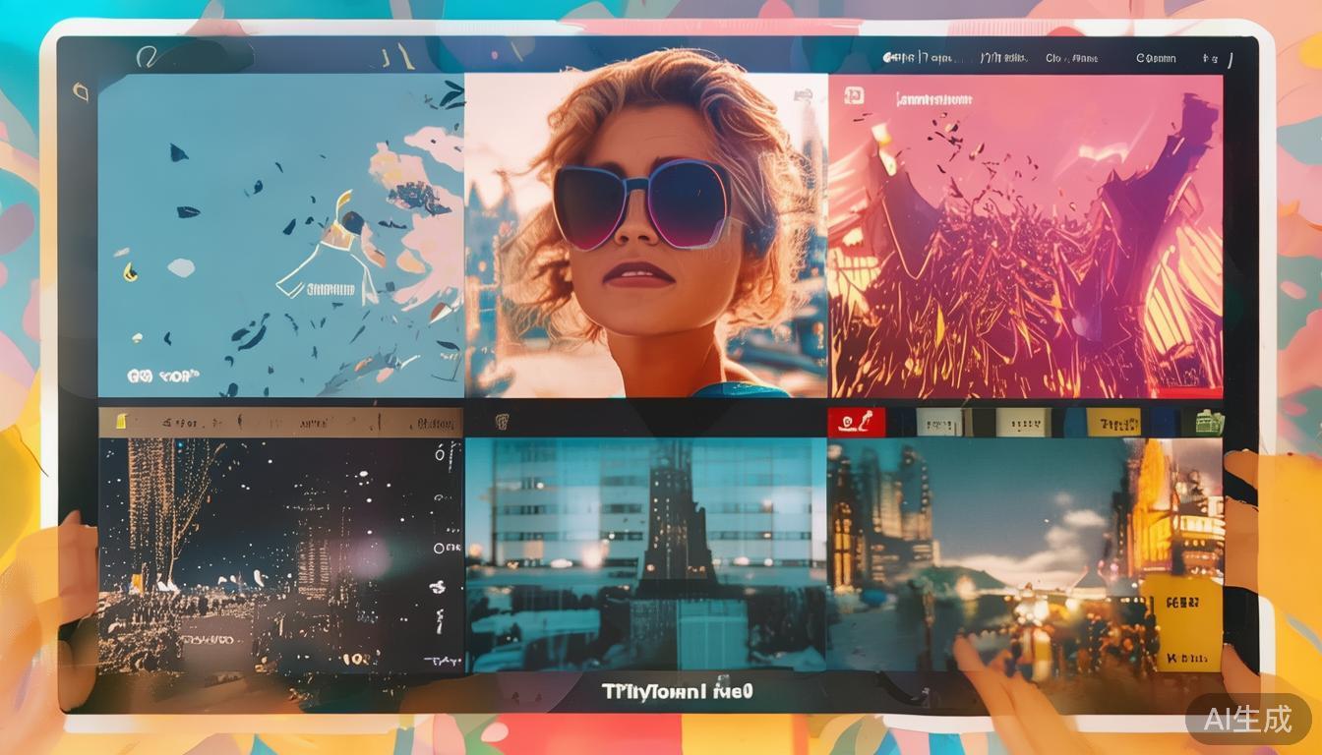
Task: Click the fourth top-bar item near the right edge
Action: [1156, 58]
